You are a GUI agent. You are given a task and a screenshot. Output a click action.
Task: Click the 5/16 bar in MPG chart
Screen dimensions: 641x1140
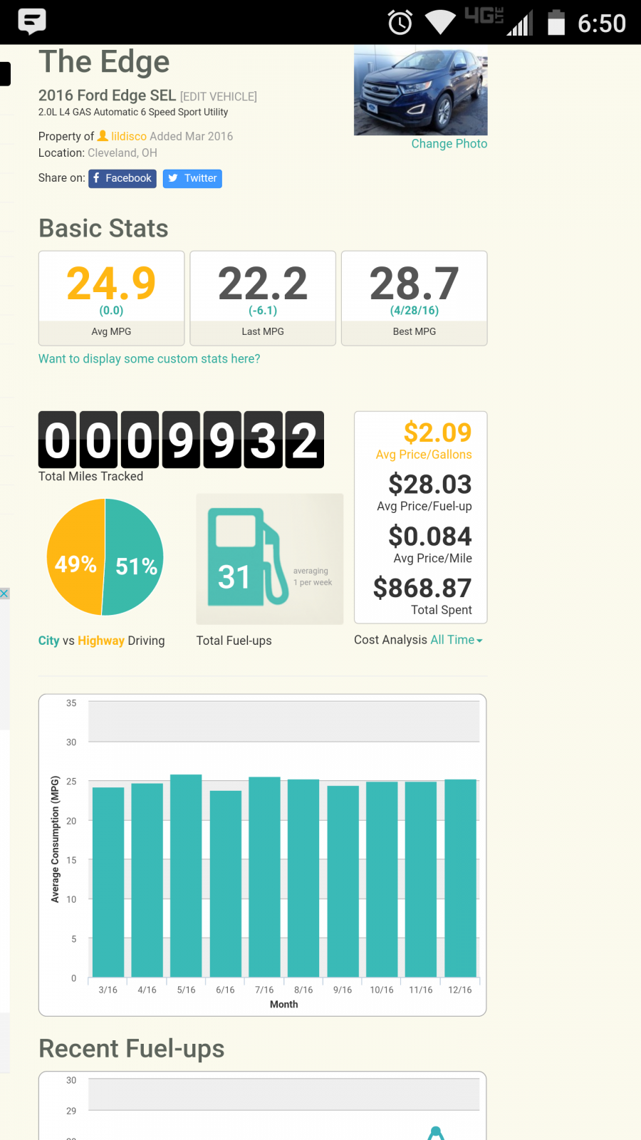click(x=186, y=876)
